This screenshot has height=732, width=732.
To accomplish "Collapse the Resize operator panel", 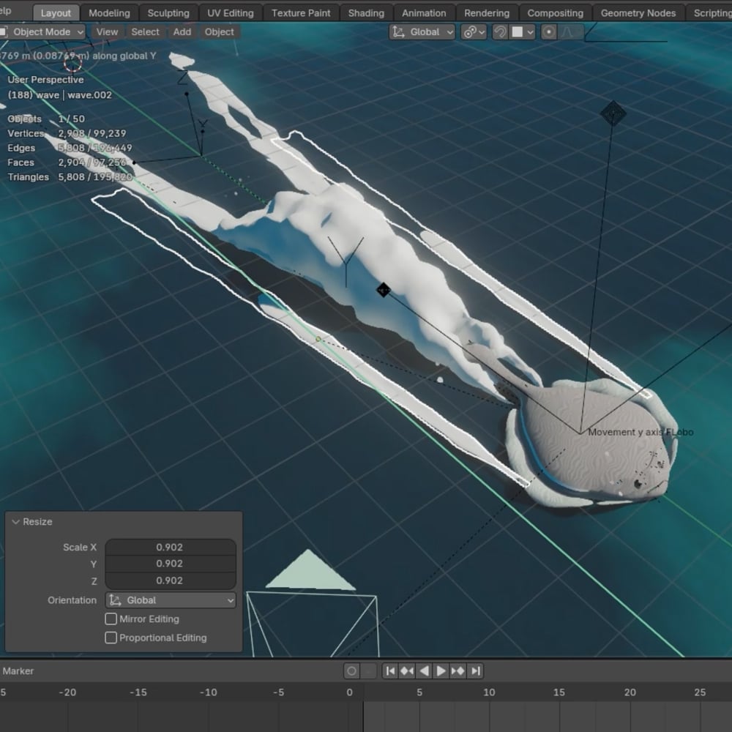I will 16,522.
